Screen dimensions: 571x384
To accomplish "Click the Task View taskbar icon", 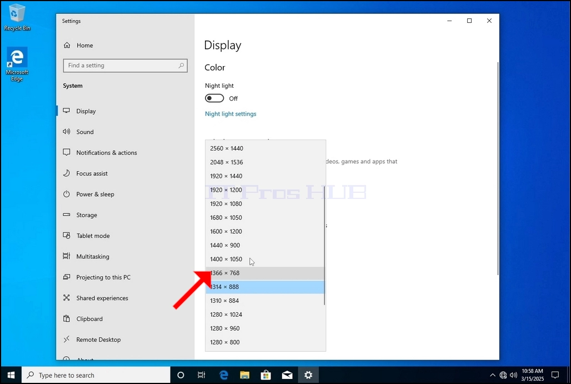I will click(x=202, y=375).
